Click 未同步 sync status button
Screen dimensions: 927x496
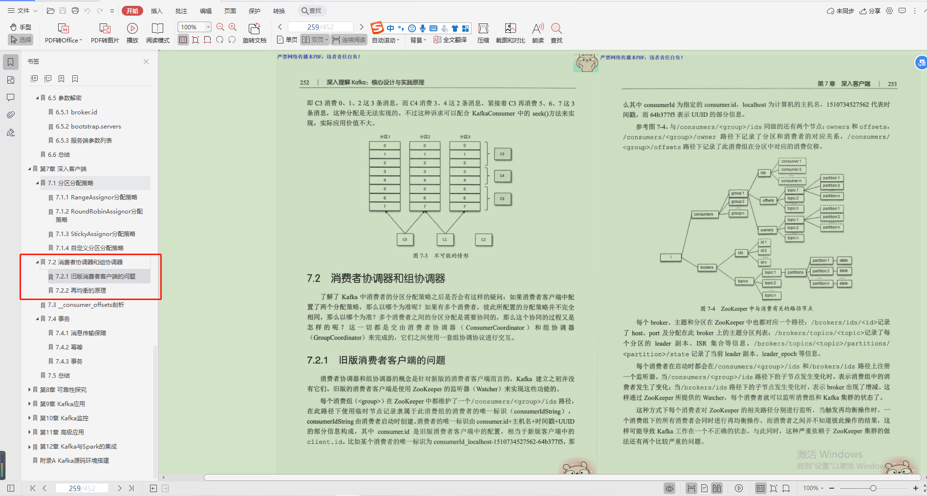840,11
